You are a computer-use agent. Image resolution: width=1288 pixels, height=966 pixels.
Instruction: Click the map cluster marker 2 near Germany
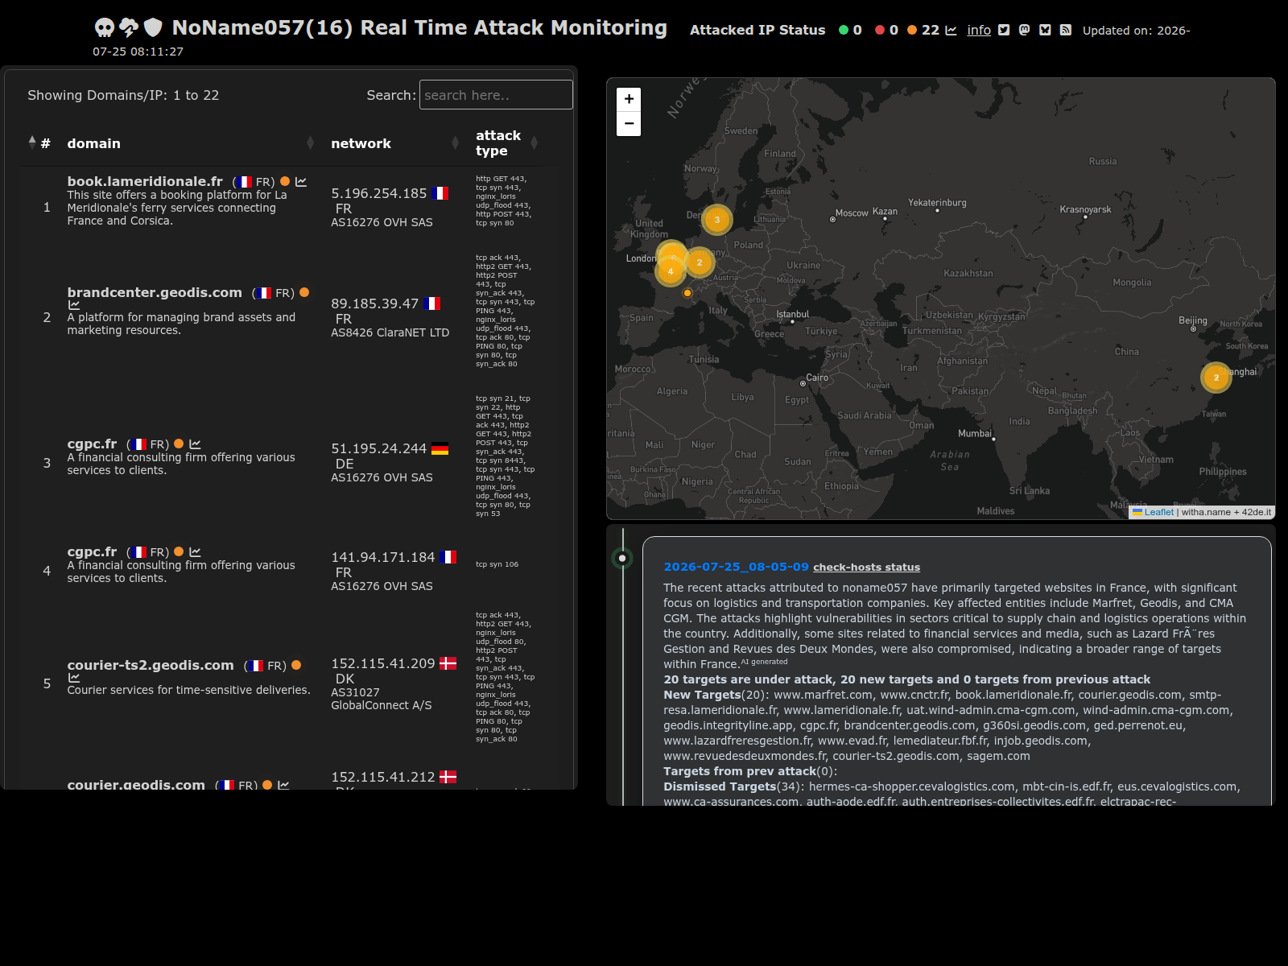click(x=700, y=262)
